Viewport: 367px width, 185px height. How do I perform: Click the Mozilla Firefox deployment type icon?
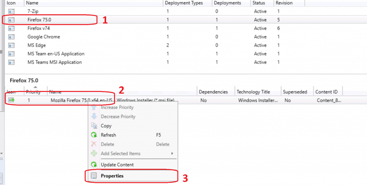pyautogui.click(x=11, y=100)
